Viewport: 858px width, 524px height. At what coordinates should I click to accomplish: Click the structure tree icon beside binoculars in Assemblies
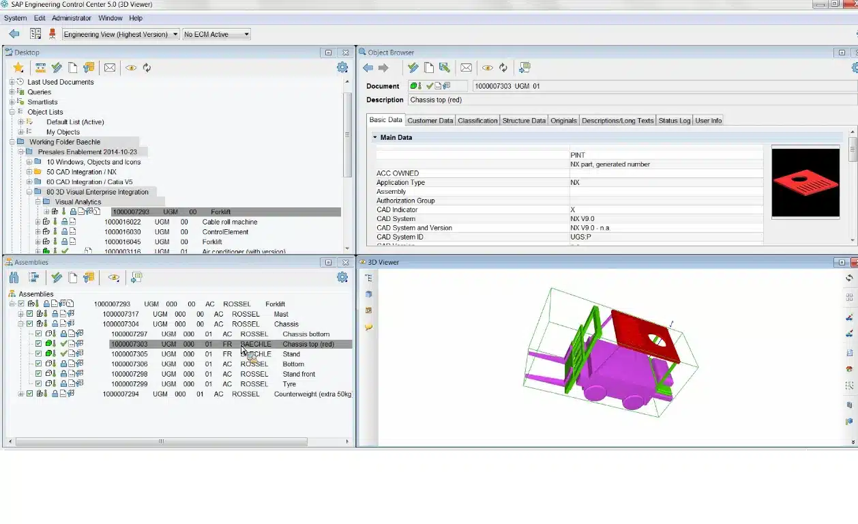pyautogui.click(x=33, y=278)
